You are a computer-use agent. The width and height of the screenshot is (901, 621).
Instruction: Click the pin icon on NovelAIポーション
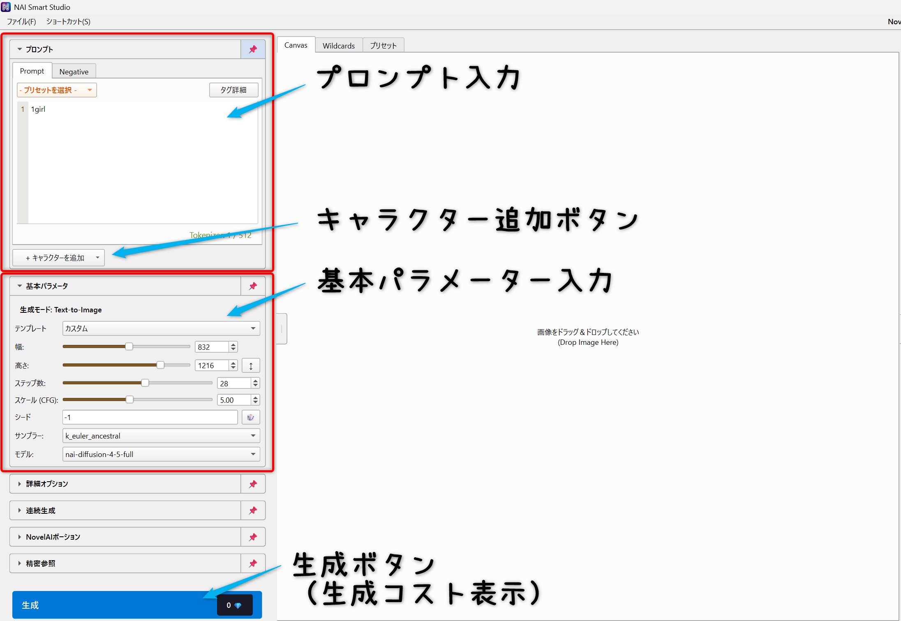(252, 537)
